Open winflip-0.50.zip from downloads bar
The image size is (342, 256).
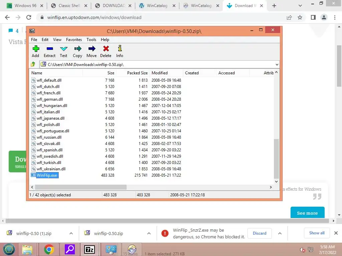[109, 233]
